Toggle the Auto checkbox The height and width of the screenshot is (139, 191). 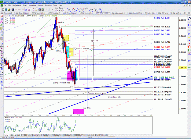pos(86,10)
